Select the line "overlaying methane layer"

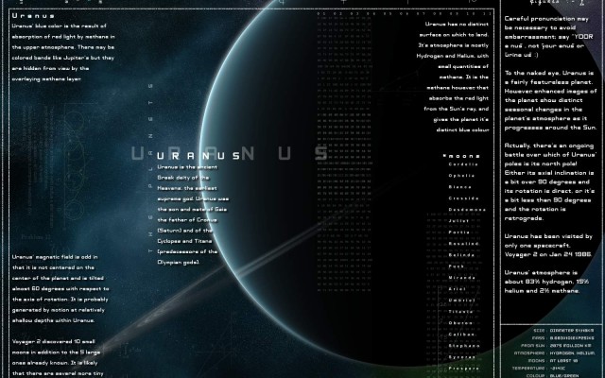46,79
